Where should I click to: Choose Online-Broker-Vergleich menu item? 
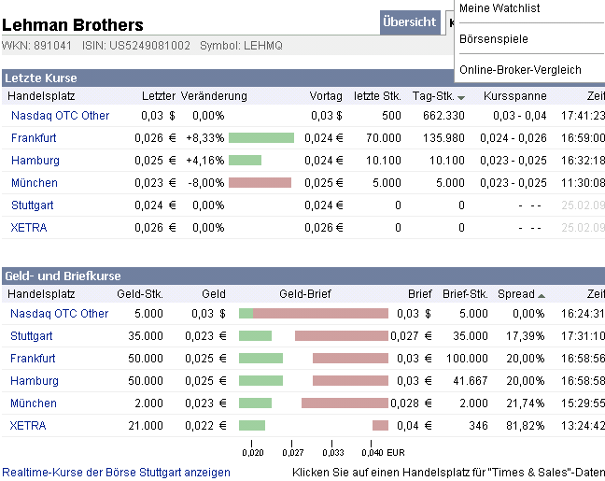point(520,70)
